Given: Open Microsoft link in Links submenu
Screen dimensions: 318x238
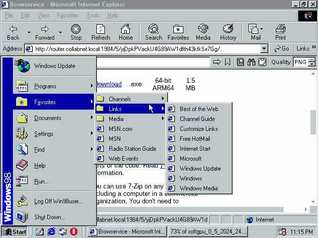Looking at the screenshot, I should click(199, 159).
